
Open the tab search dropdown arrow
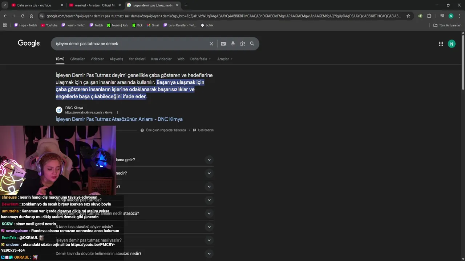coord(5,5)
